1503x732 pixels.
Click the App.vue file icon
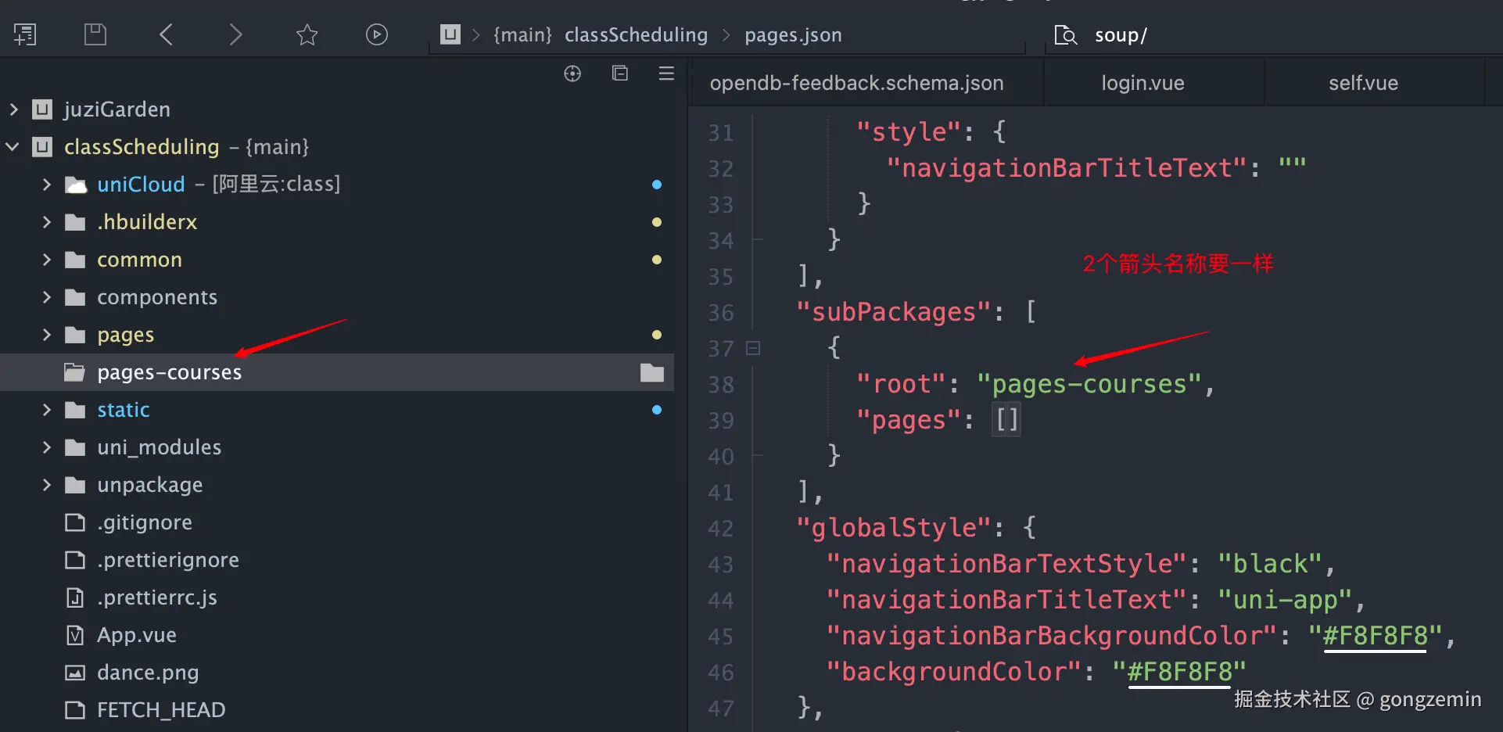[x=75, y=635]
